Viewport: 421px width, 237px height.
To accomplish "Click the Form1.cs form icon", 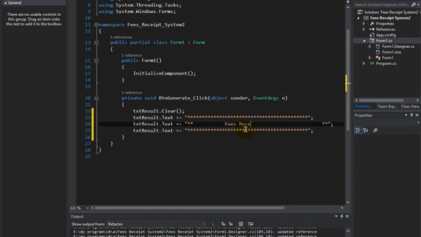I will (372, 41).
